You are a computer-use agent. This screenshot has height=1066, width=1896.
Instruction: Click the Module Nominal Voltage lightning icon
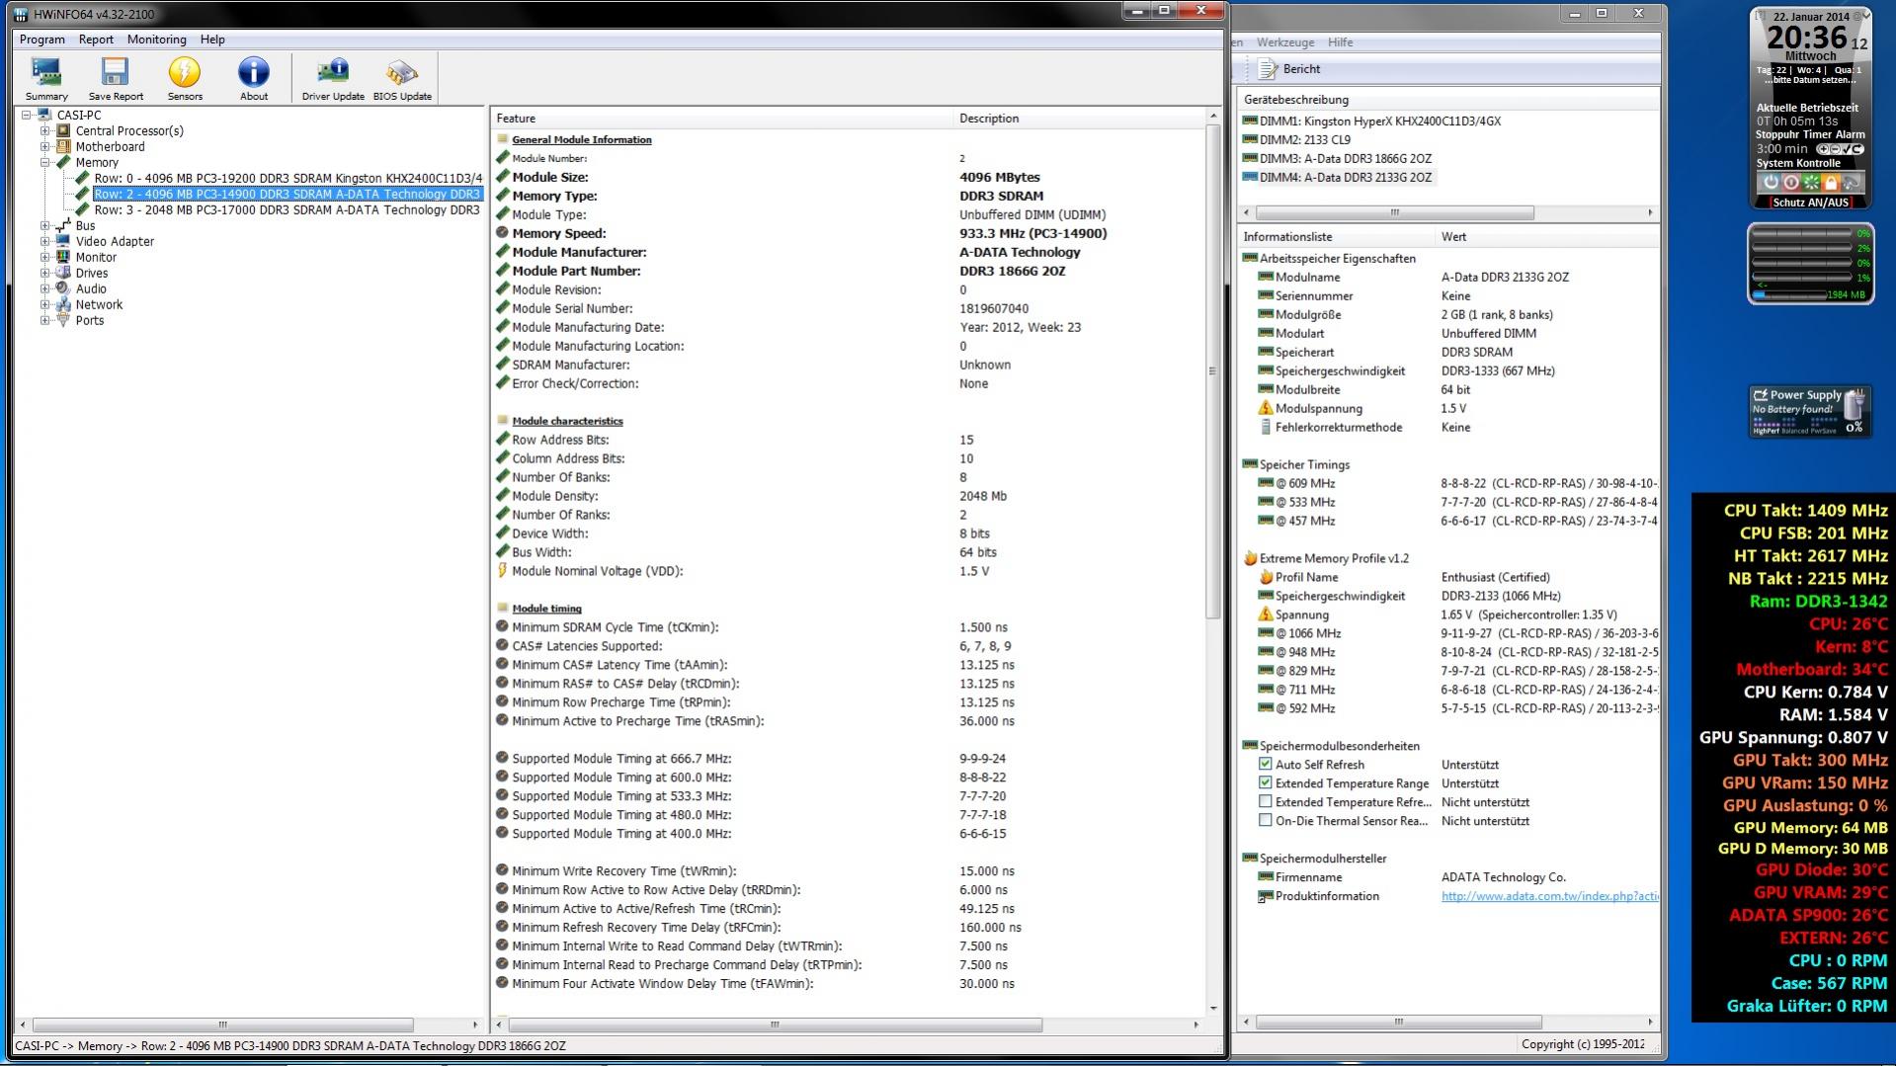(x=502, y=571)
